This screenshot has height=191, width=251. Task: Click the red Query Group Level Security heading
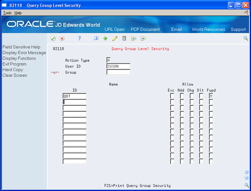(x=140, y=49)
